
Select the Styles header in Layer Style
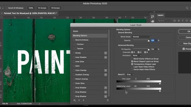tap(90, 31)
